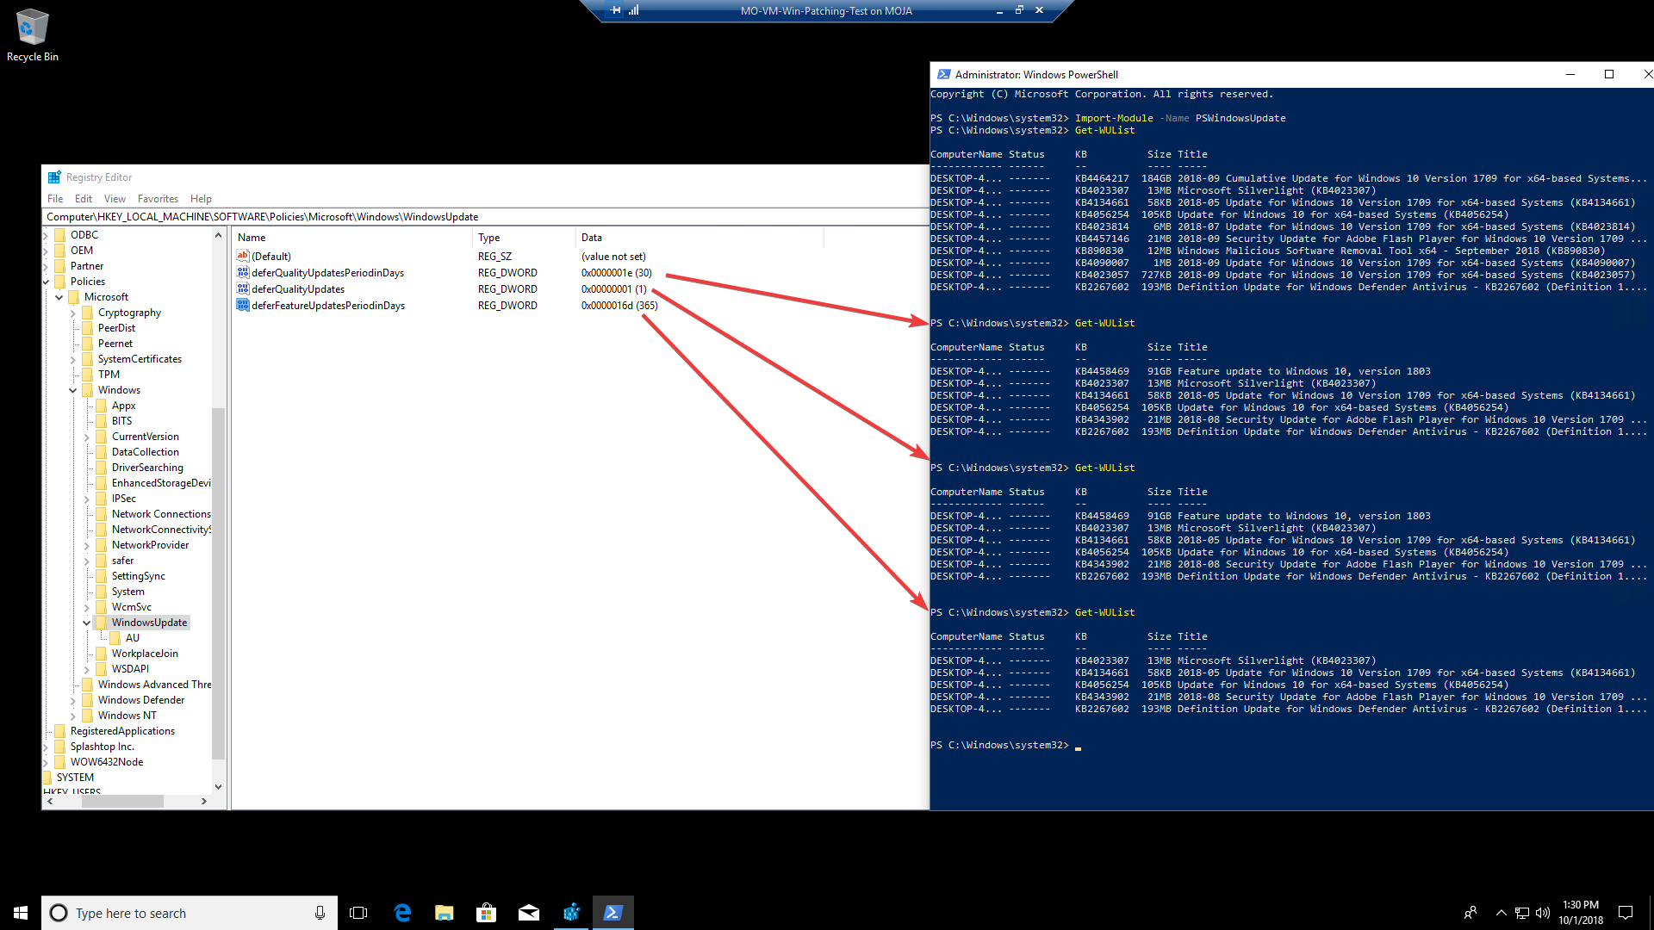
Task: Click the taskbar clock showing 1:30 PM
Action: coord(1581,913)
